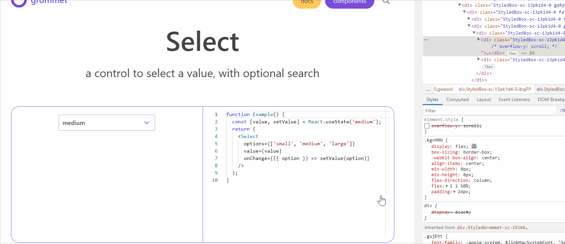Click the Grommet logo icon
This screenshot has width=565, height=244.
[x=18, y=3]
